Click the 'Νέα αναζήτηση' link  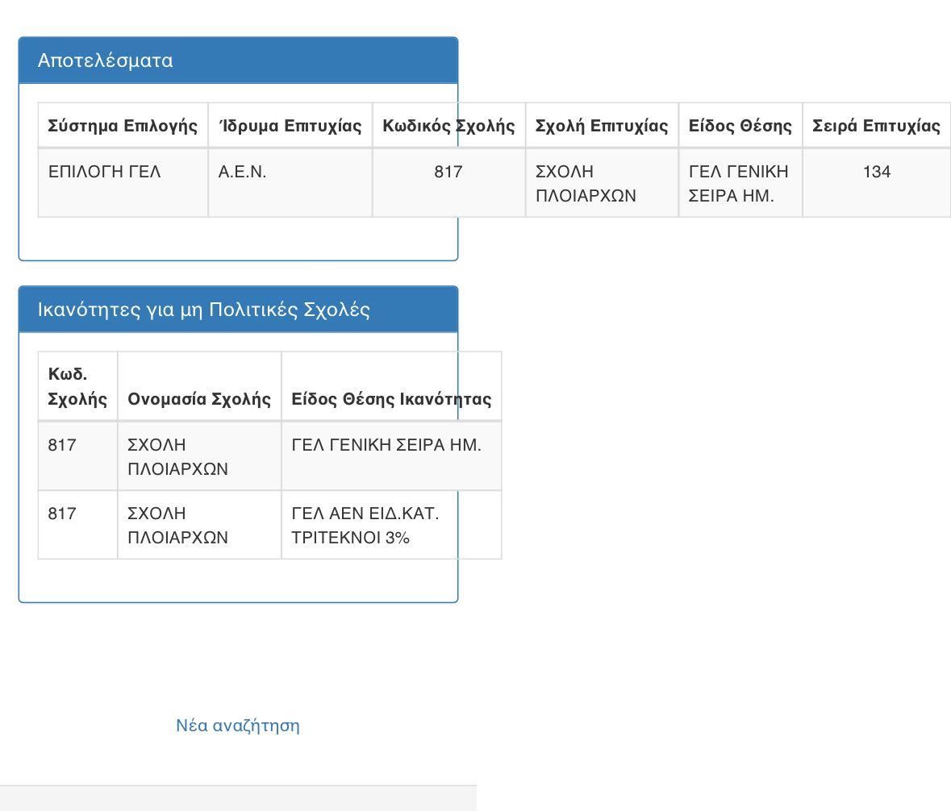[237, 725]
